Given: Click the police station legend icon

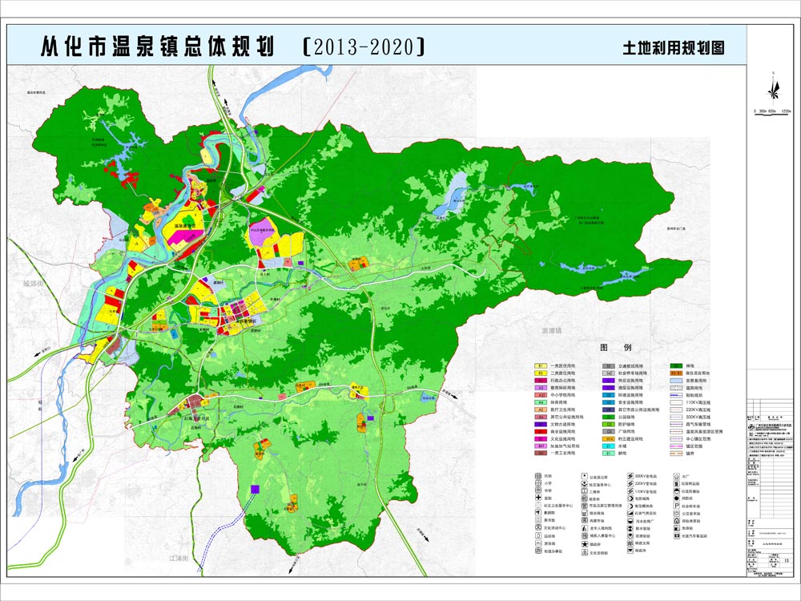Looking at the screenshot, I should pos(585,476).
